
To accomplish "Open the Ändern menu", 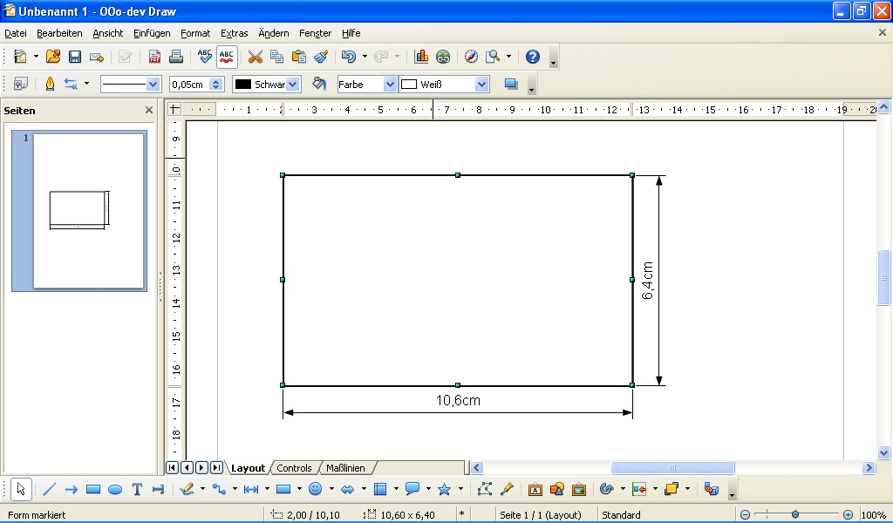I will [273, 33].
